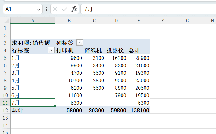The height and width of the screenshot is (134, 216).
Task: Open the Insert Function fx button
Action: (74, 9)
